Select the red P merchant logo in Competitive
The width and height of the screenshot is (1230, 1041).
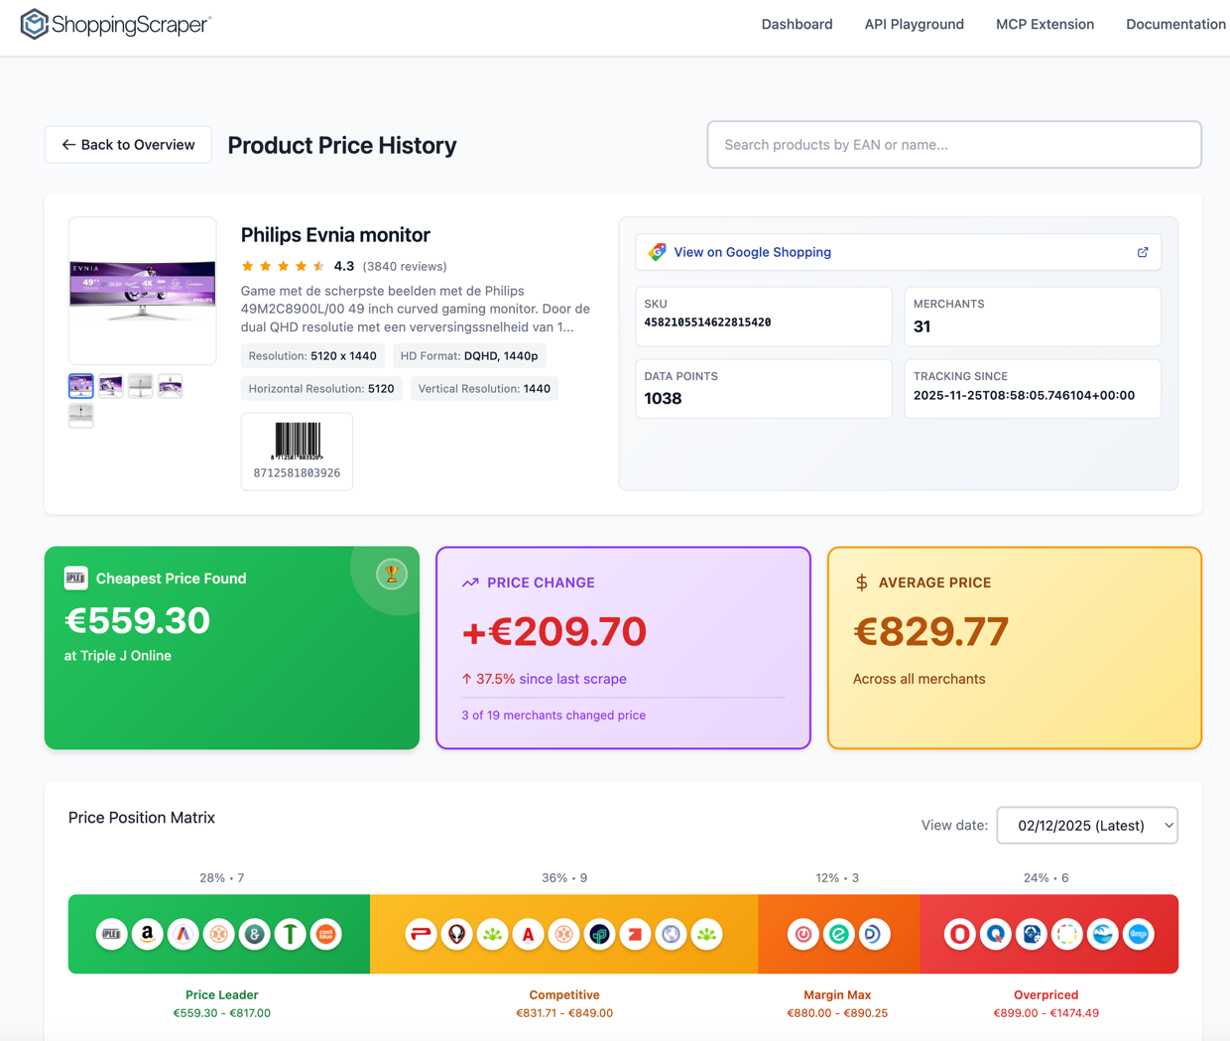(422, 934)
